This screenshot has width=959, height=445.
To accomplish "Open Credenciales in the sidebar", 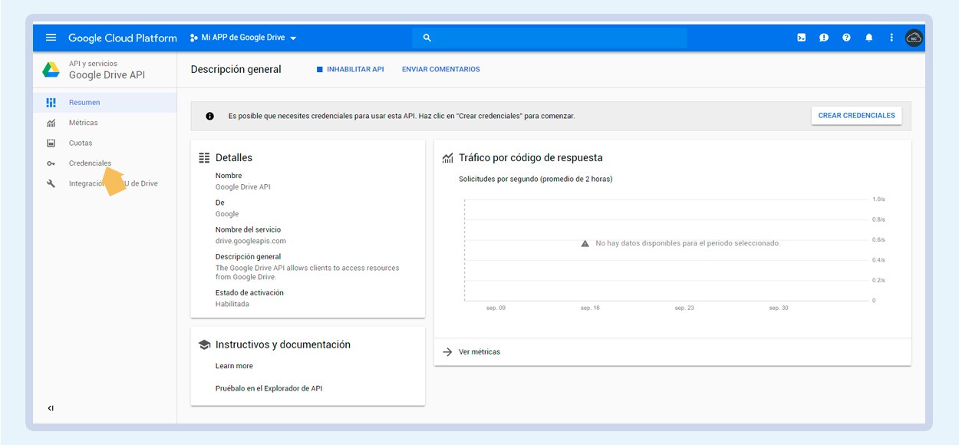I will coord(105,163).
